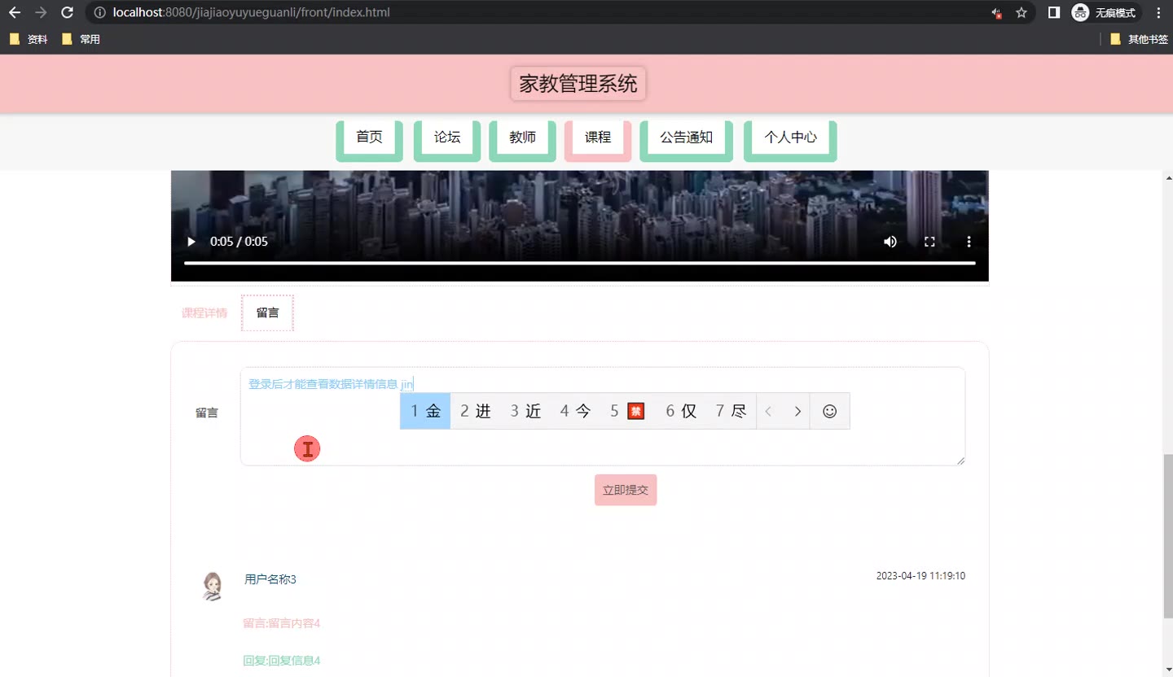The image size is (1173, 677).
Task: Switch to the 留言 tab
Action: pos(267,313)
